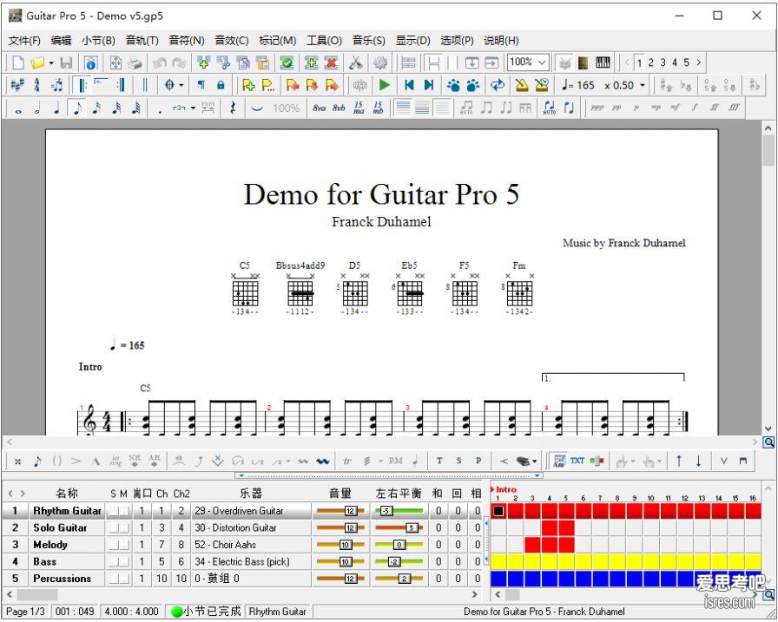Click the score information icon
The image size is (778, 622).
90,63
